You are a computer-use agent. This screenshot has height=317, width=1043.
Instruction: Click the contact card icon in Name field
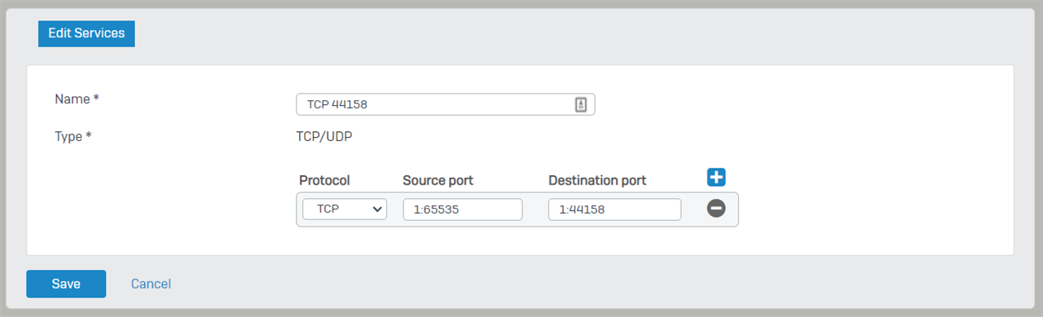(581, 104)
